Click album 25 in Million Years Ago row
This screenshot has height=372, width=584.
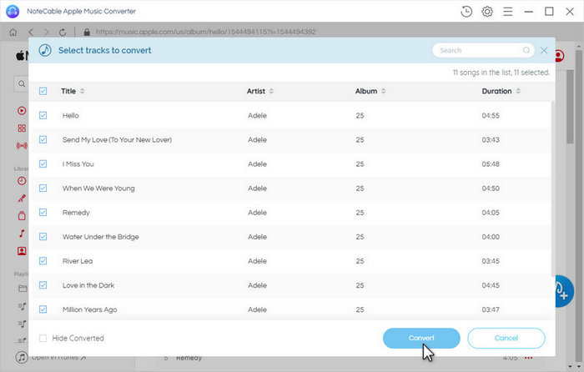coord(360,309)
